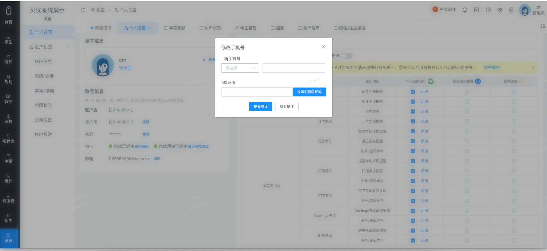Open the 云服务 sidebar icon
547x251 pixels.
click(x=8, y=198)
